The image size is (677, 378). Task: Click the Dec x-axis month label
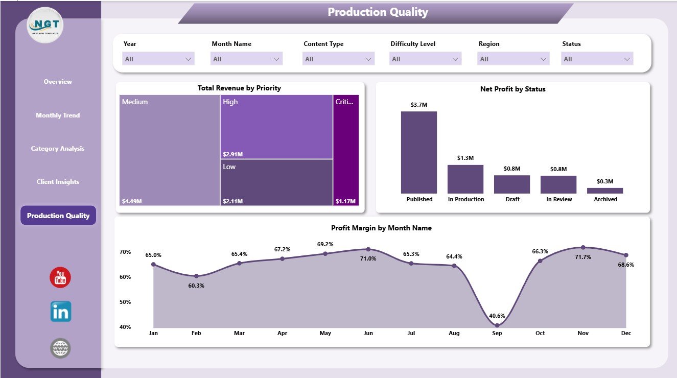click(626, 333)
